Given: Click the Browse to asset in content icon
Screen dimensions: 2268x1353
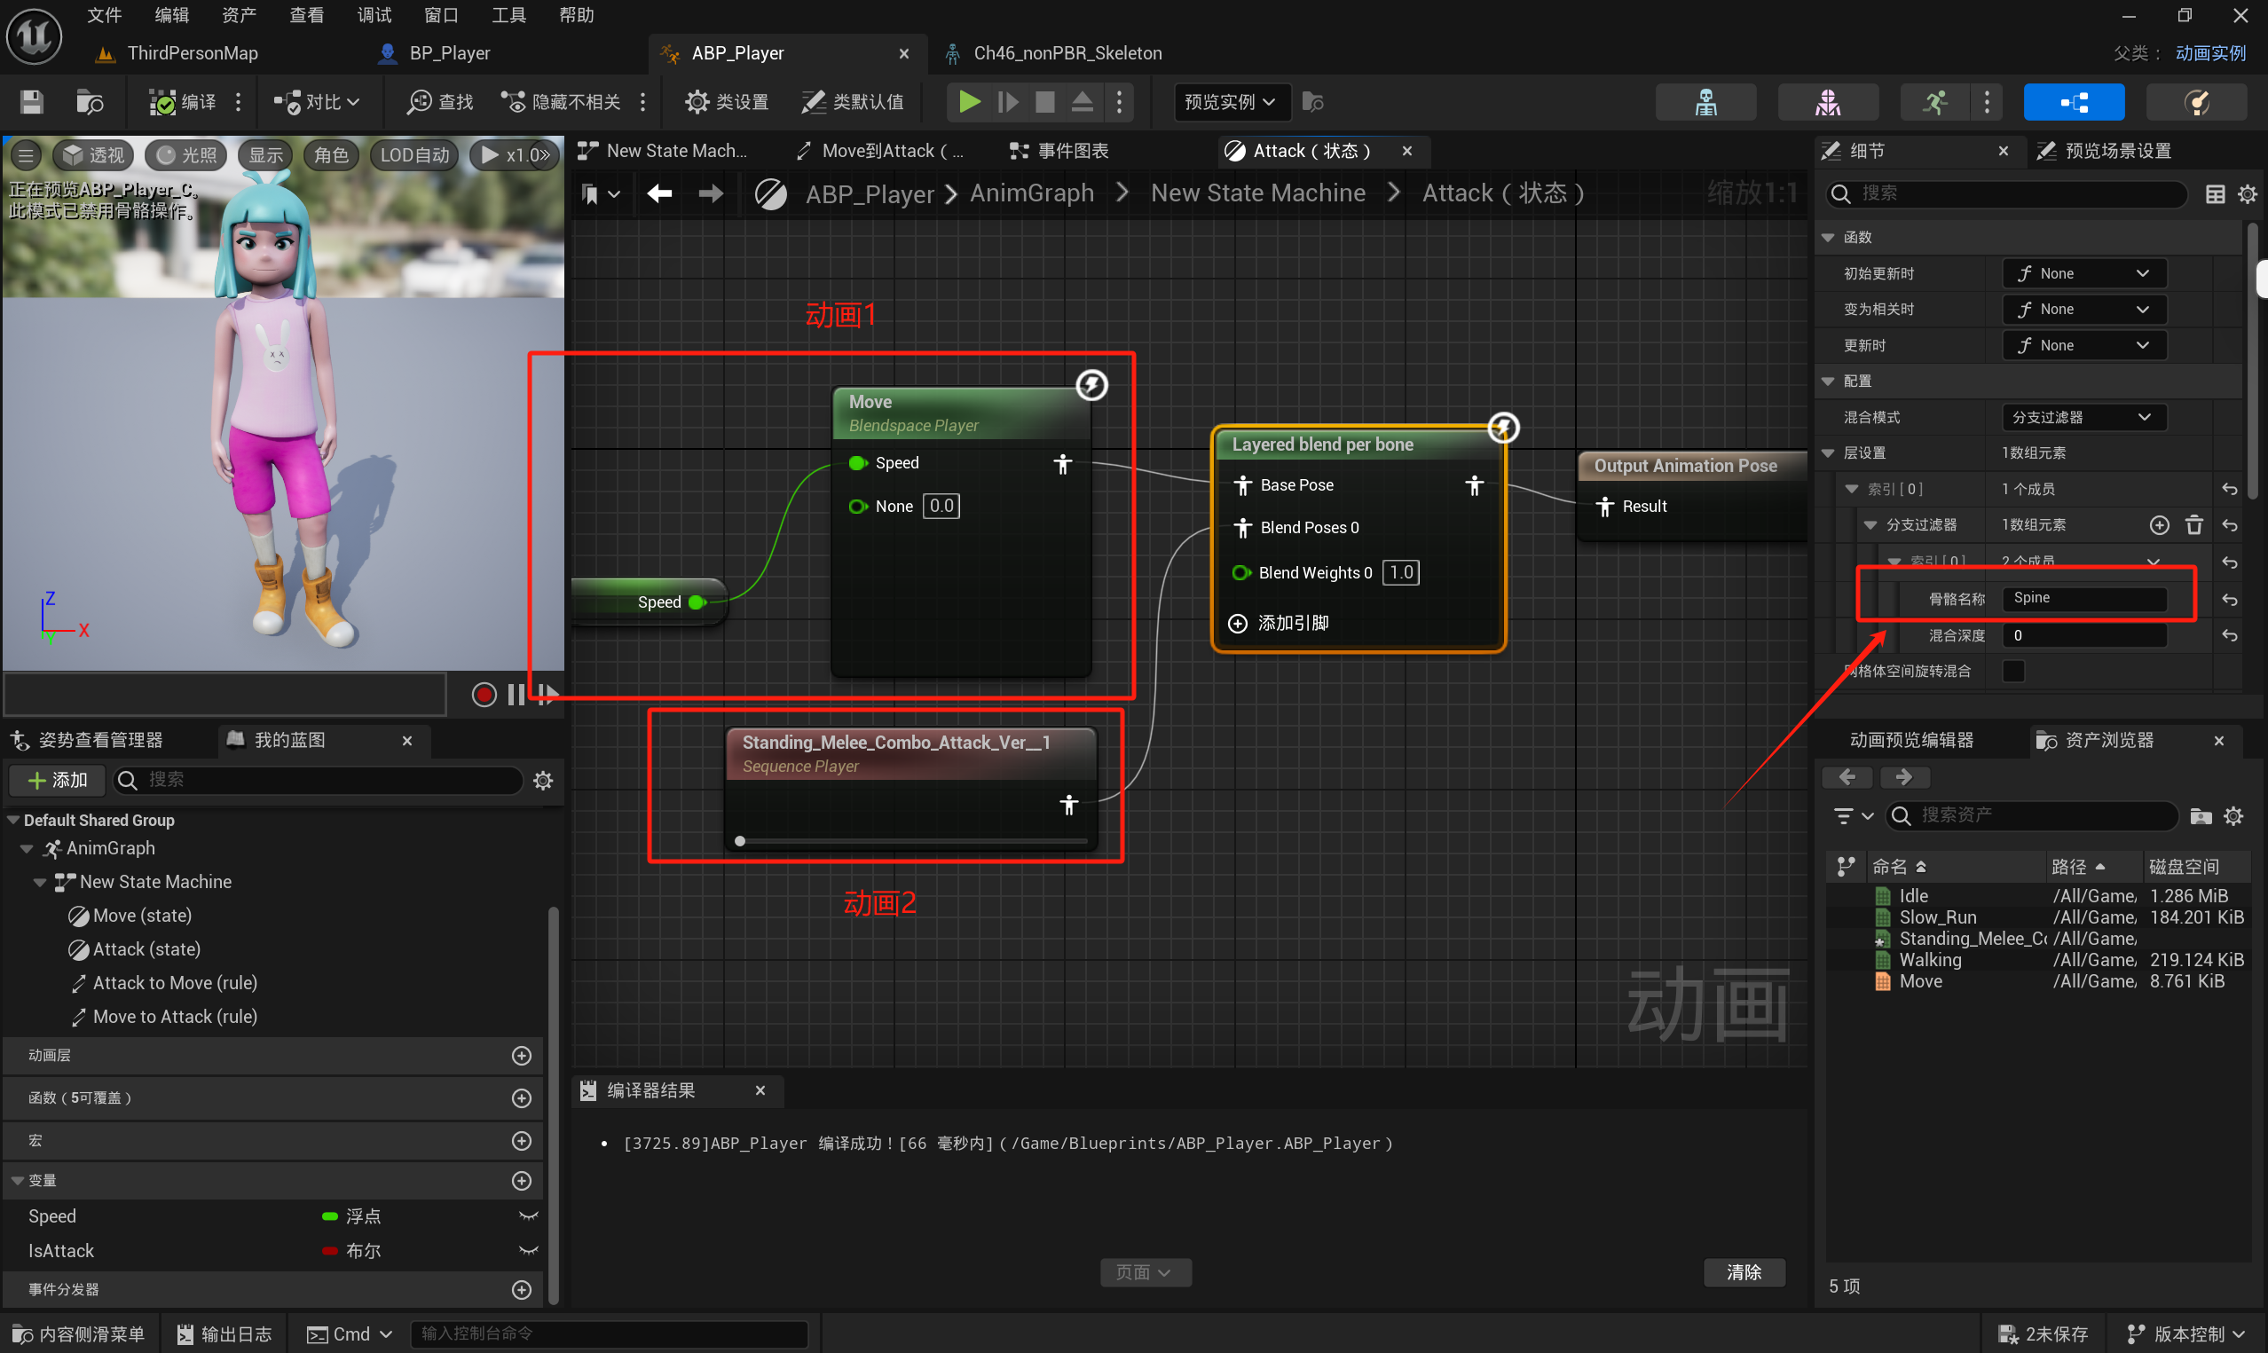Looking at the screenshot, I should tap(90, 102).
